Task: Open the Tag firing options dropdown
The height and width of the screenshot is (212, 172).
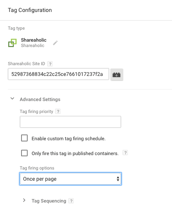Action: [x=70, y=179]
